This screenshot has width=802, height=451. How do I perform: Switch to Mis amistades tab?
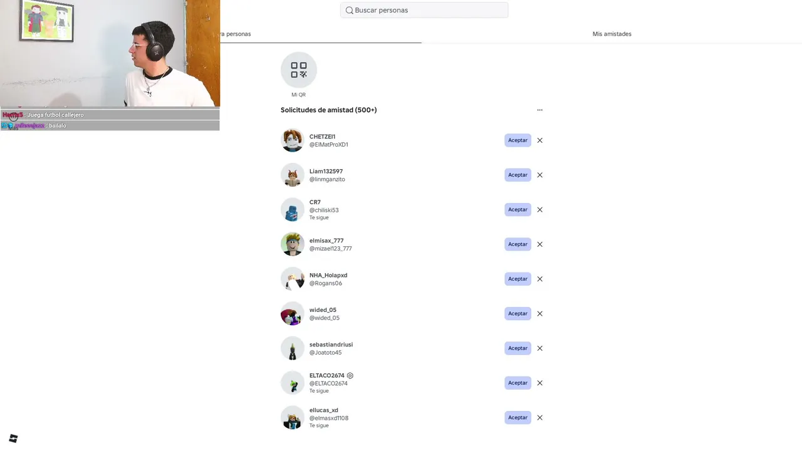(x=612, y=34)
